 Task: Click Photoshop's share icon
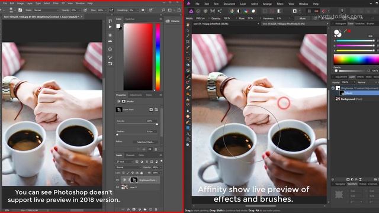pyautogui.click(x=179, y=10)
